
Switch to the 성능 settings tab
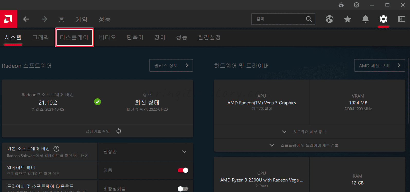pyautogui.click(x=182, y=38)
